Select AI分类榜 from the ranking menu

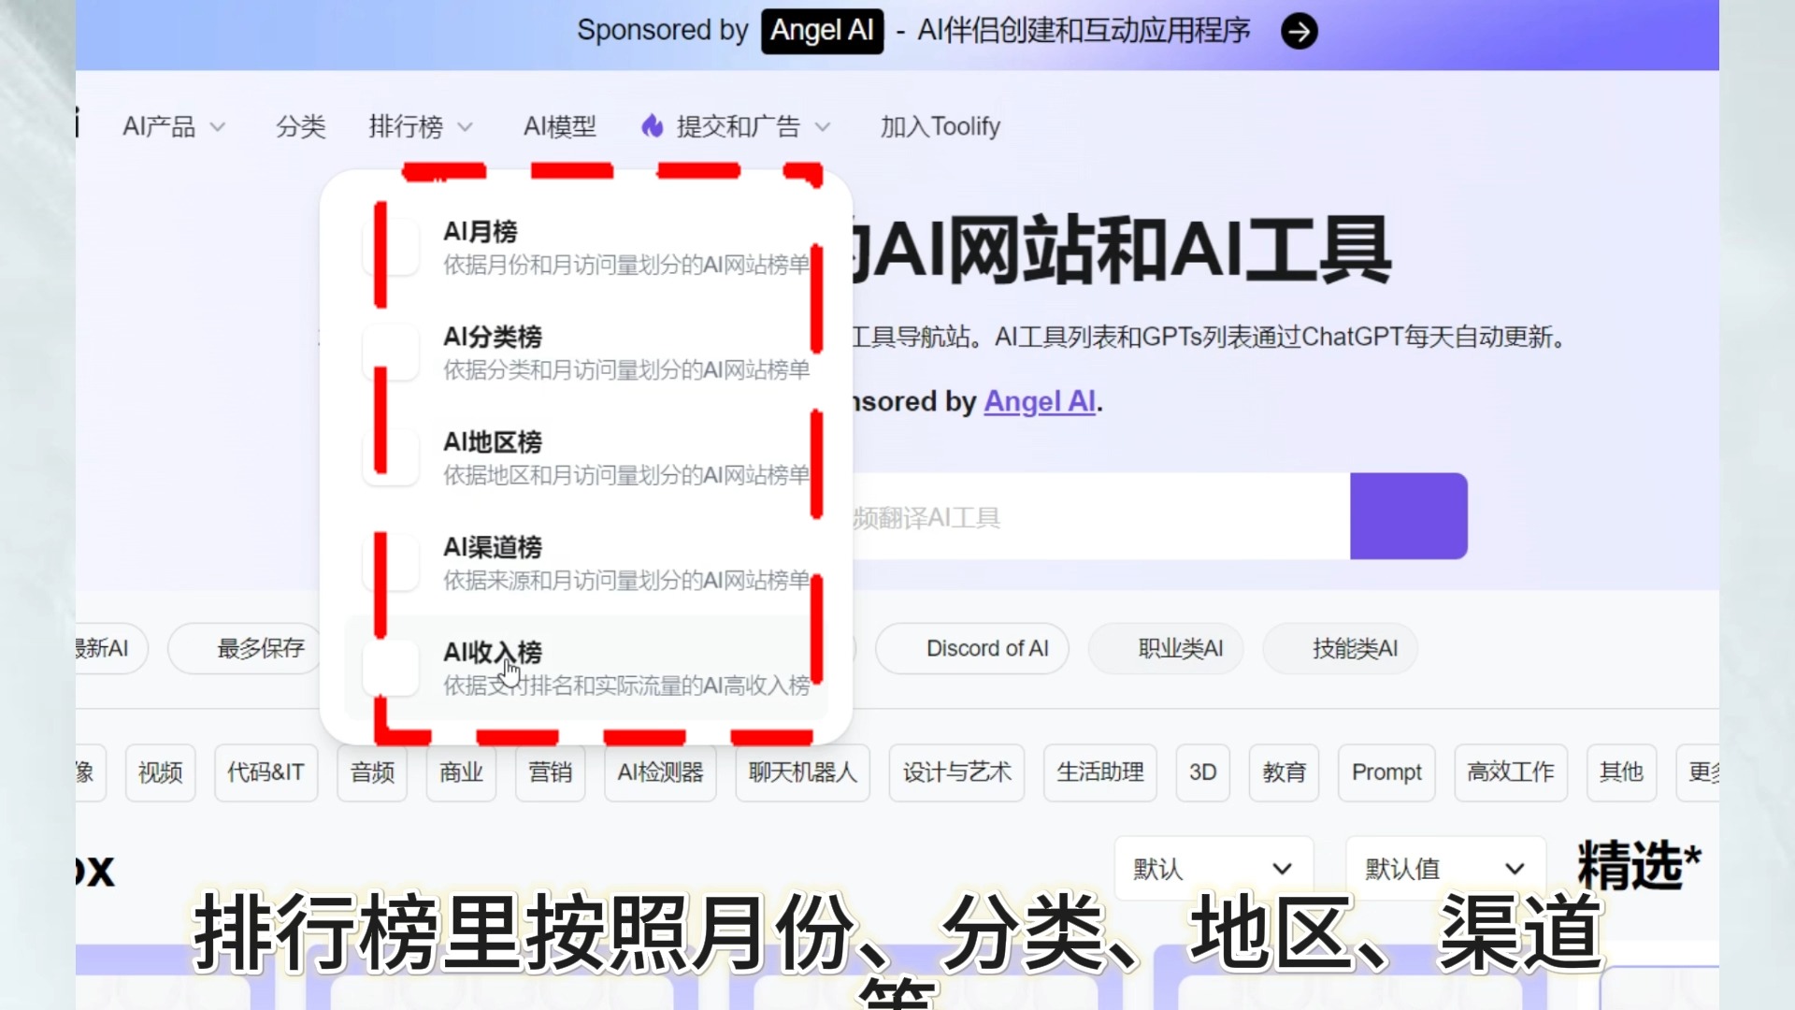click(x=586, y=353)
